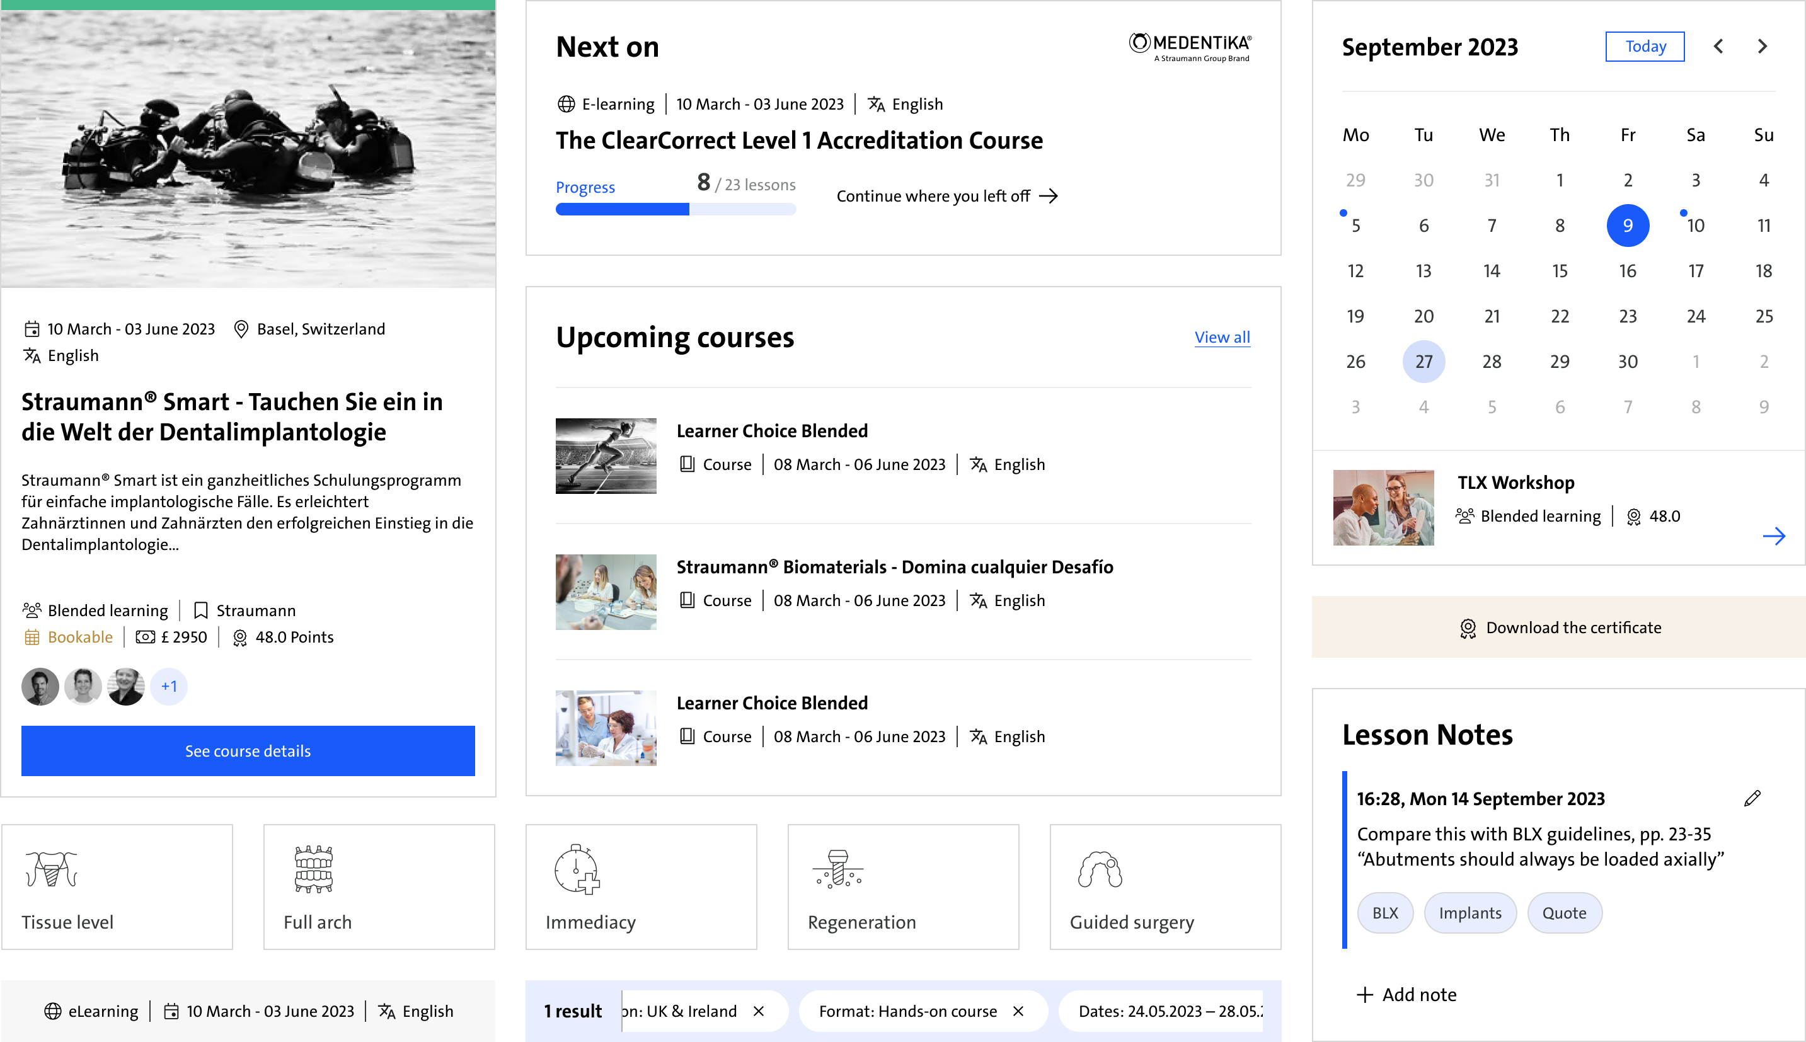Click the Tissue level tooth icon
Image resolution: width=1806 pixels, height=1042 pixels.
[x=52, y=869]
